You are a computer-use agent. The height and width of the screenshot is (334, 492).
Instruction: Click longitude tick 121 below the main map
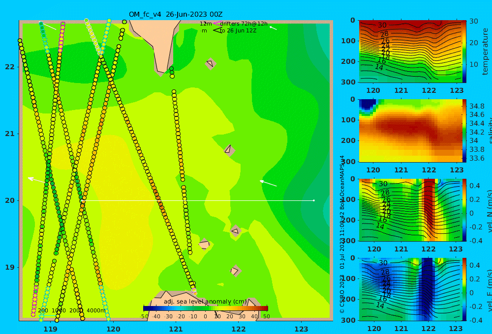pyautogui.click(x=176, y=329)
